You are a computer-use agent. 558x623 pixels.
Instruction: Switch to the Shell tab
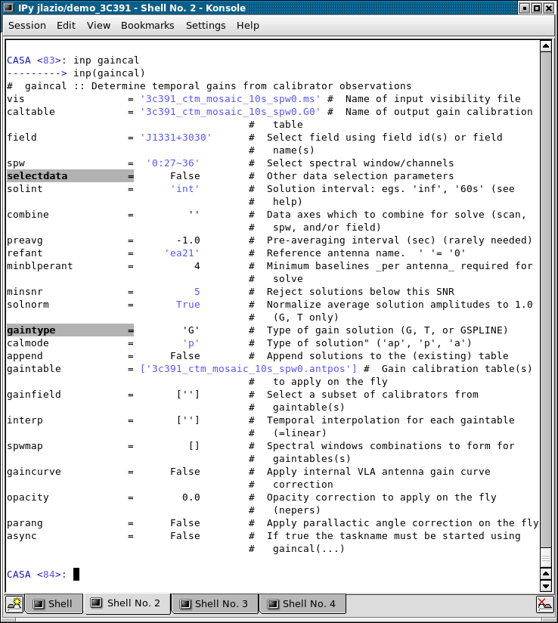[54, 604]
